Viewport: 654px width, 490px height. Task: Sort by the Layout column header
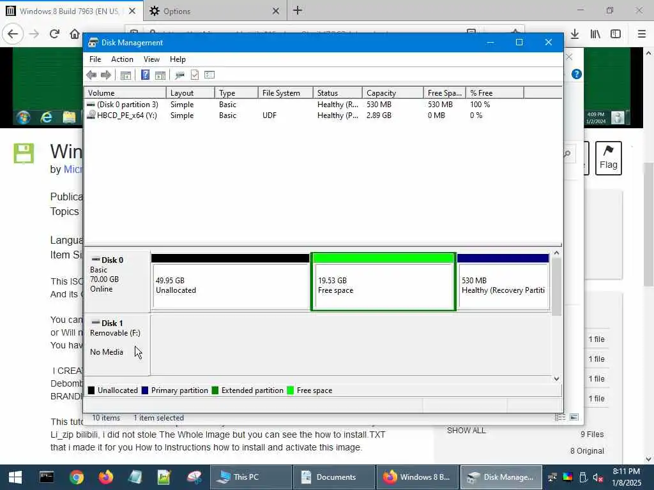(190, 93)
